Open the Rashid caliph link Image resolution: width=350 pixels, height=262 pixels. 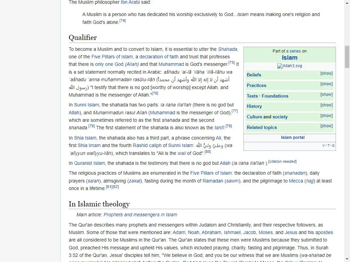tap(147, 146)
